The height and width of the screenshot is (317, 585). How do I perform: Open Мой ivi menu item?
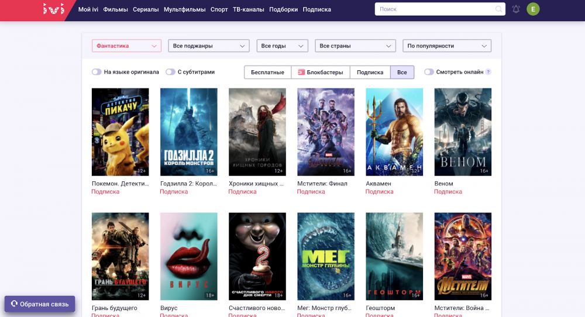pos(88,9)
